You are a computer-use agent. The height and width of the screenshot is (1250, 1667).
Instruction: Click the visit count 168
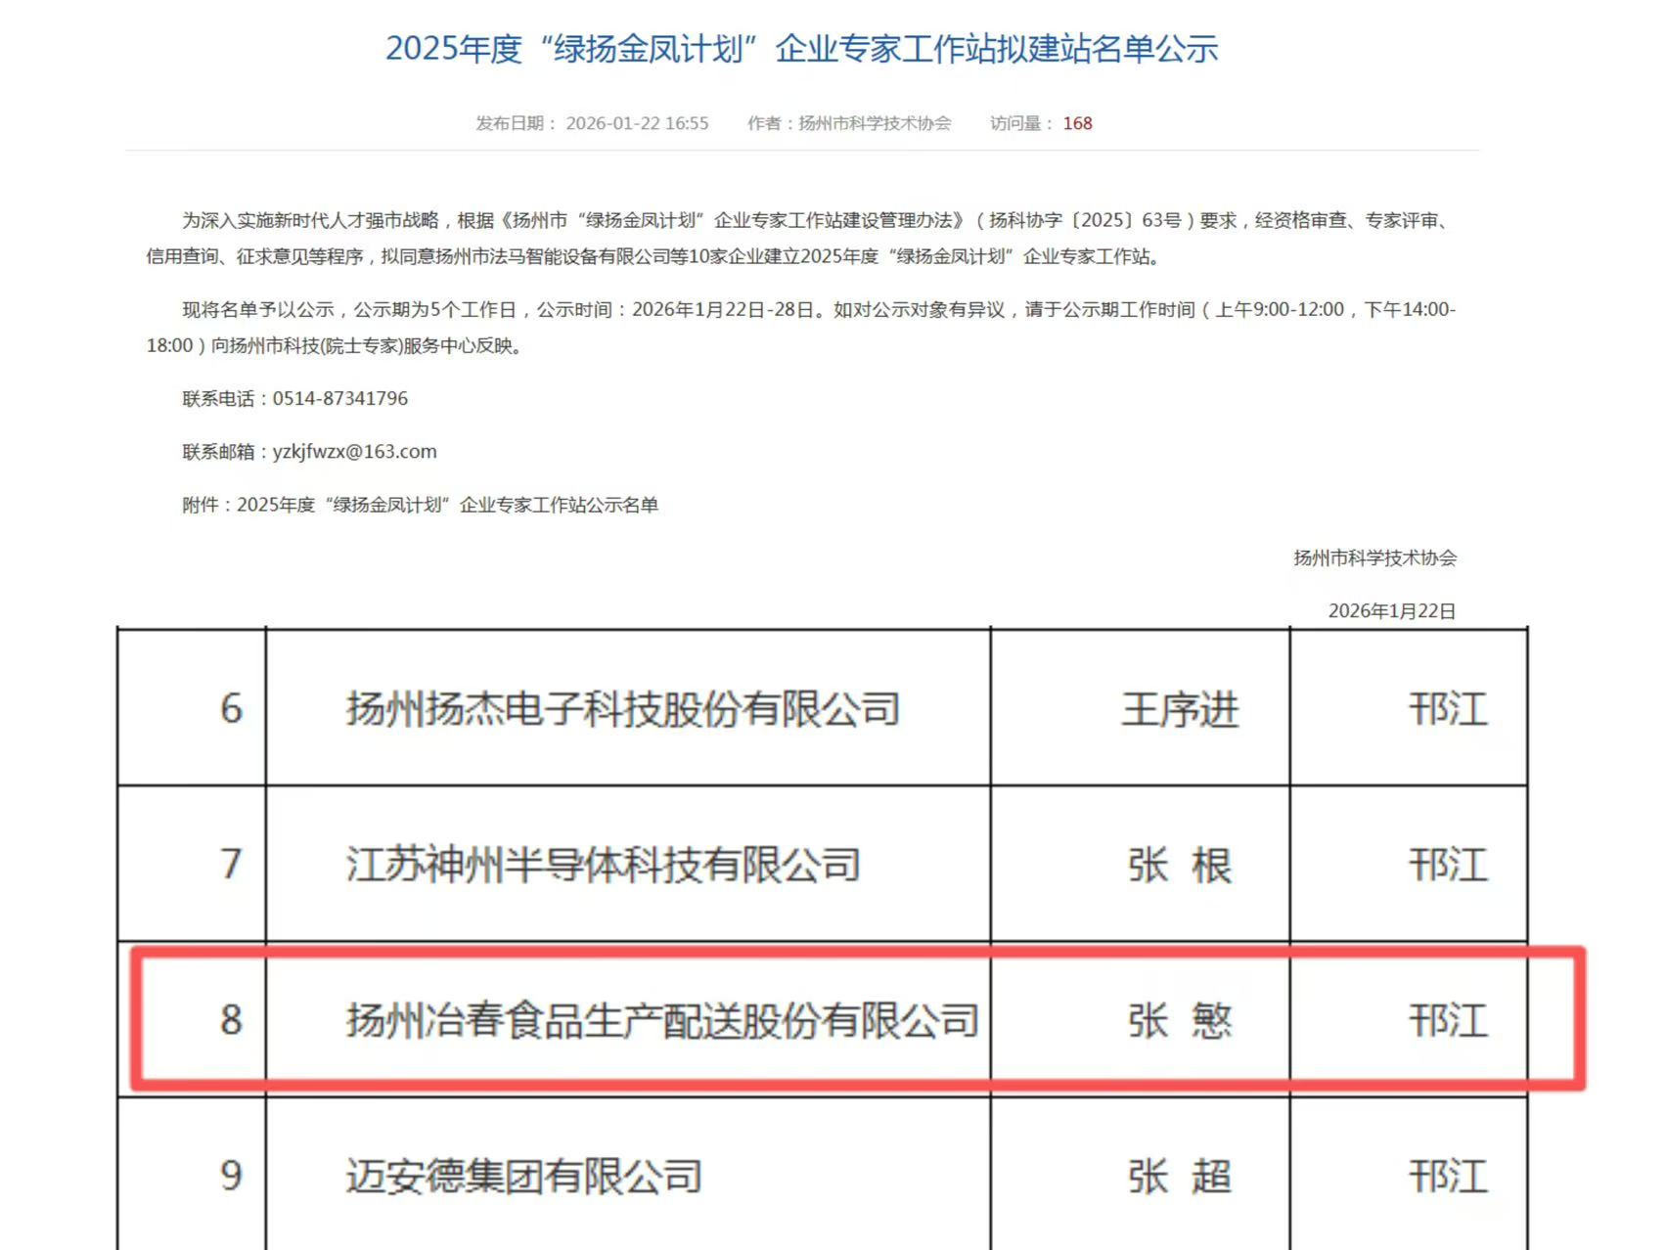(1077, 124)
